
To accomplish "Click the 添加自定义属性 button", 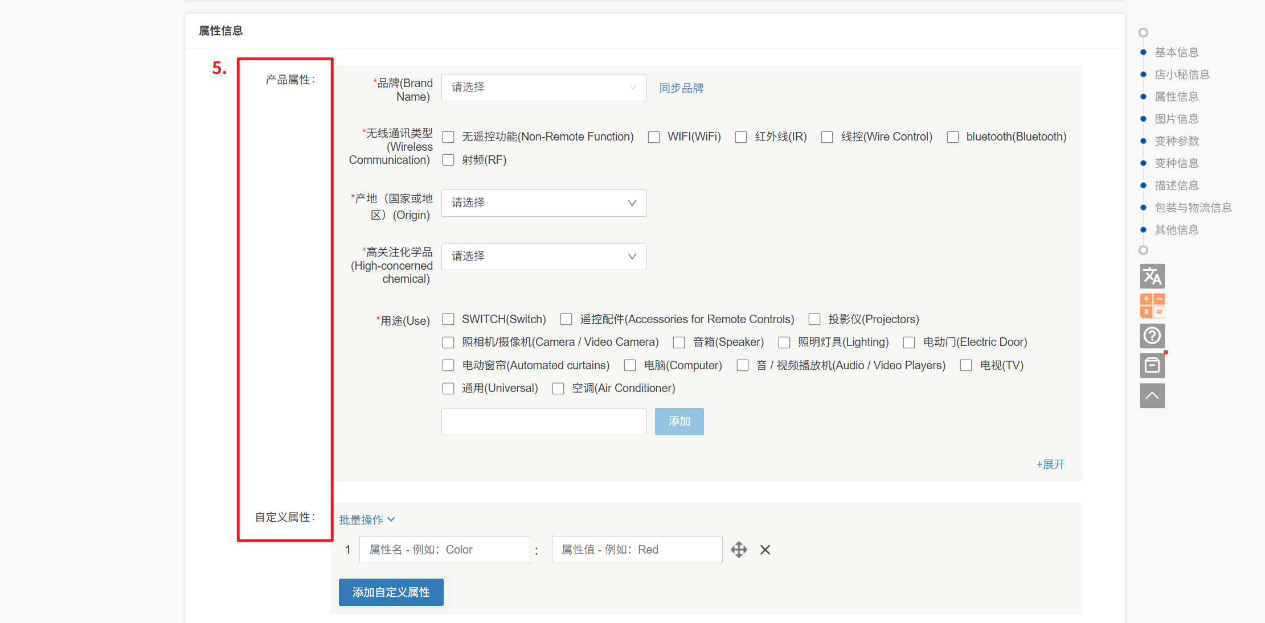I will tap(391, 592).
